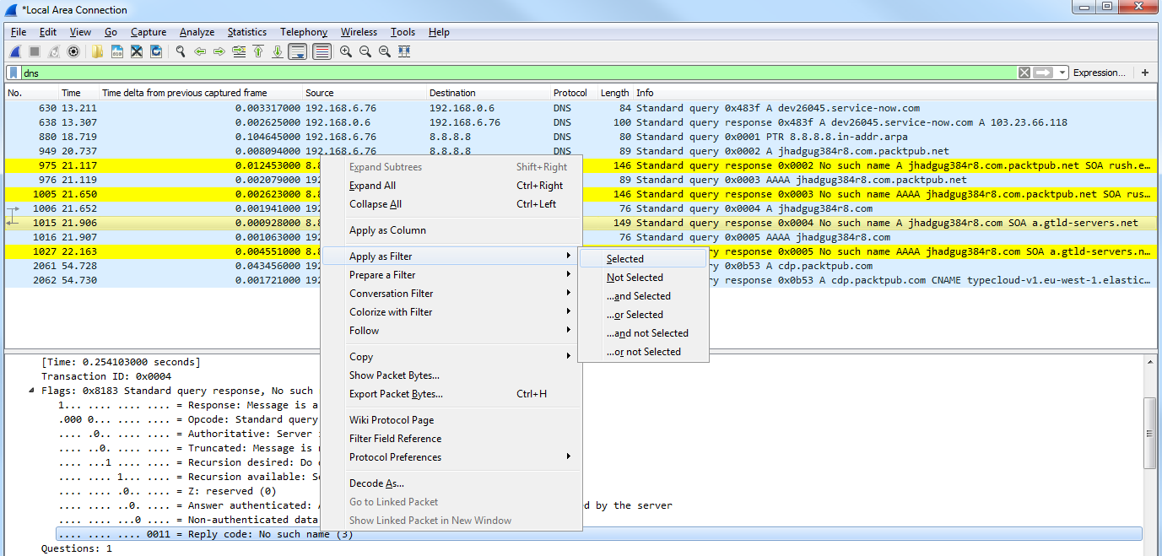Select Apply as Column menu entry

[387, 230]
